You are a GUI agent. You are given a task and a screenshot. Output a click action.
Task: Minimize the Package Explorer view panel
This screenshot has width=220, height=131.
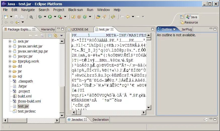[x=59, y=28]
